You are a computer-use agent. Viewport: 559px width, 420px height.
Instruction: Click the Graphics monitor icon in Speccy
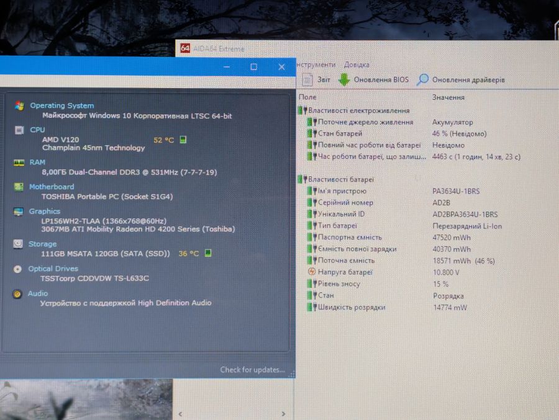(x=18, y=212)
